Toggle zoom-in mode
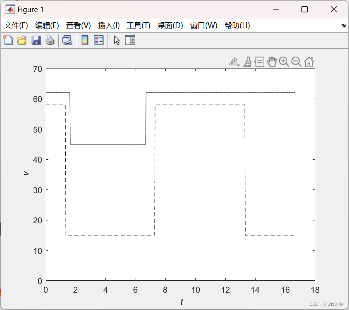The width and height of the screenshot is (349, 310). click(284, 62)
